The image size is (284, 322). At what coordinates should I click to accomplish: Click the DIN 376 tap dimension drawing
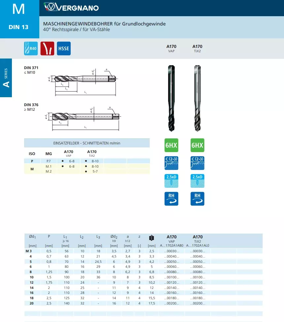coord(84,117)
